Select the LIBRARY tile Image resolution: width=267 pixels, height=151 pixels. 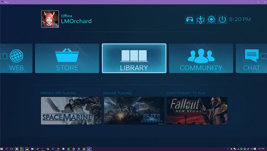(134, 58)
